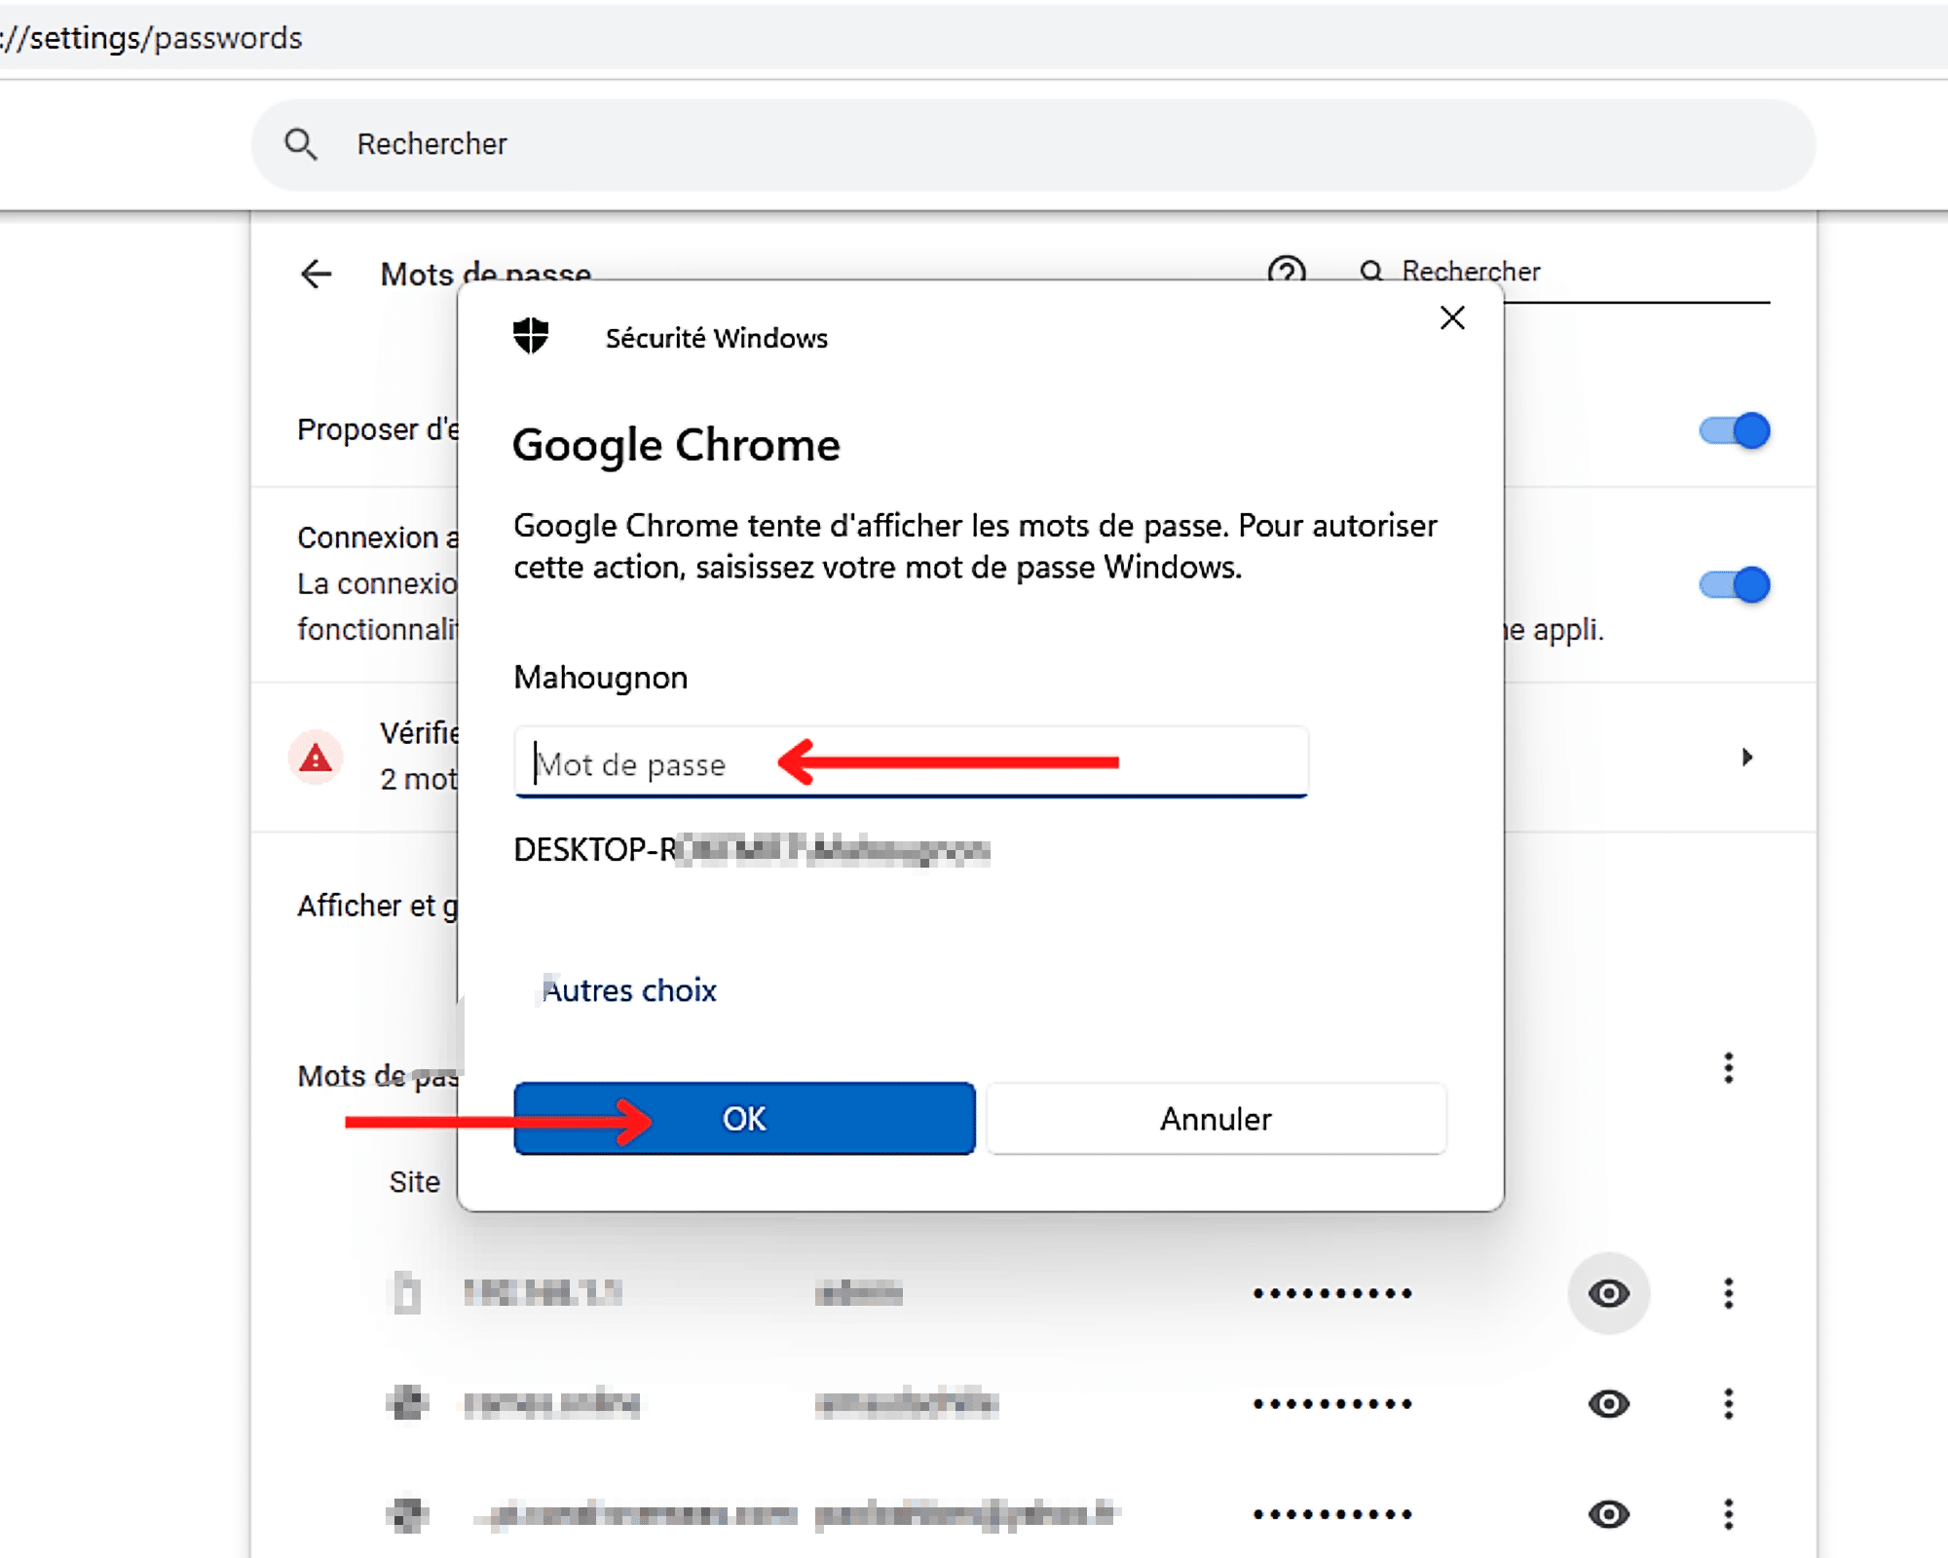Click the search icon in the passwords search
Viewport: 1948px width, 1558px height.
tap(1371, 271)
